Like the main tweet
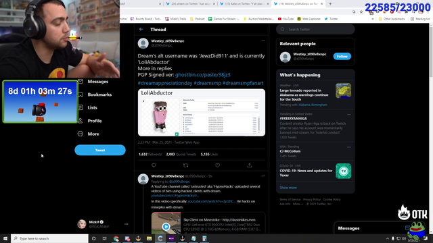Screen dimensions: 433x243 click(218, 165)
